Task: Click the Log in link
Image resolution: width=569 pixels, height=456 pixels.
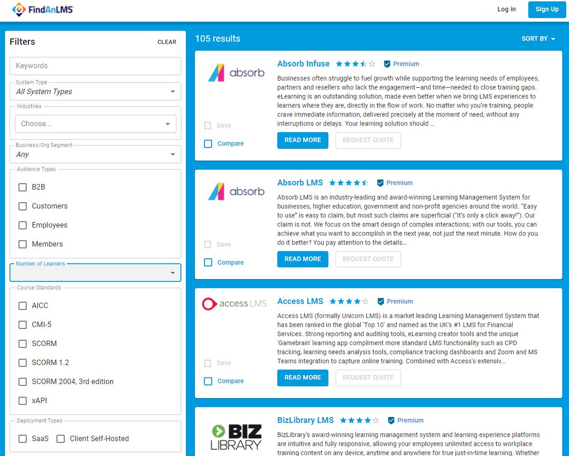Action: pyautogui.click(x=506, y=9)
